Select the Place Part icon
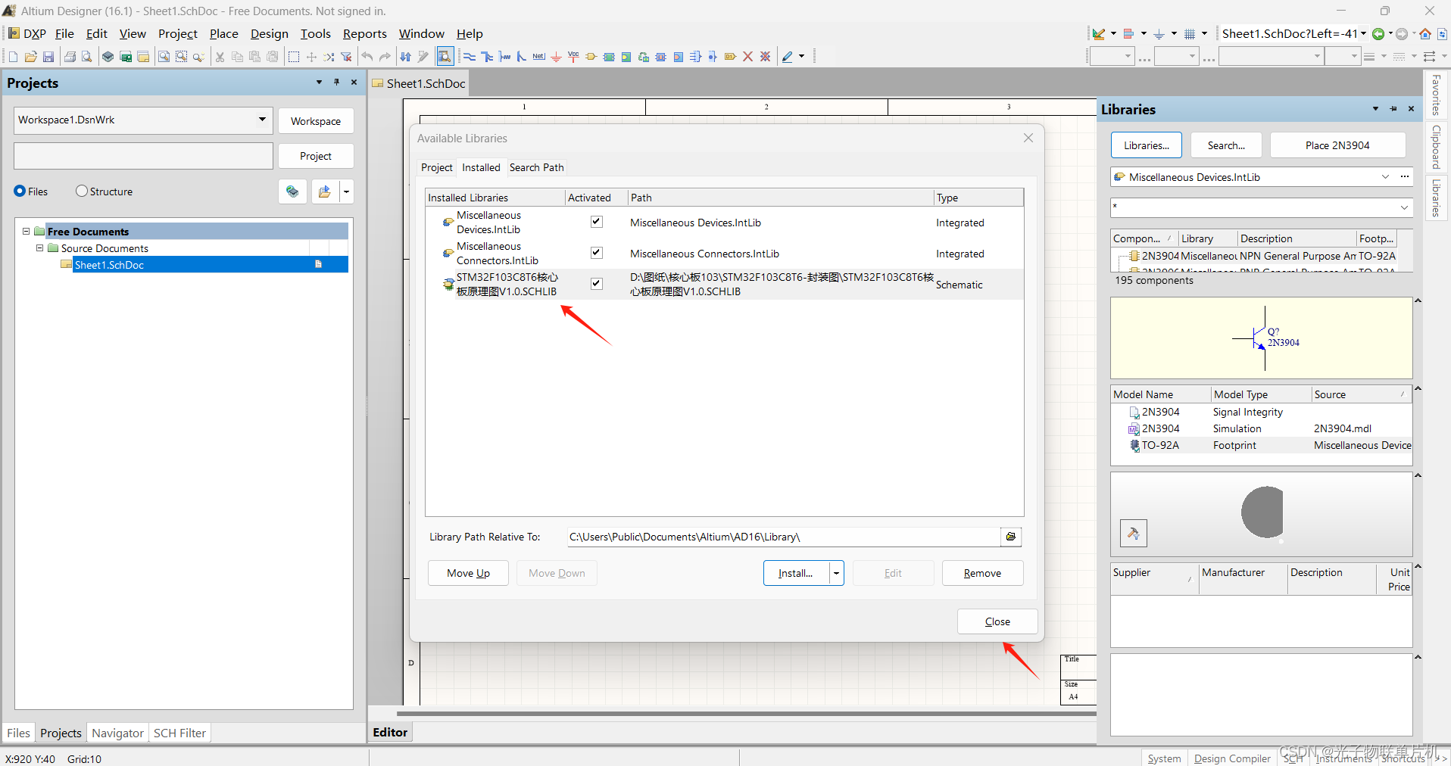1451x766 pixels. click(591, 57)
